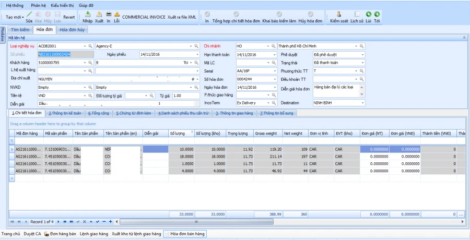
Task: Open the Hệ thống menu
Action: click(x=15, y=5)
